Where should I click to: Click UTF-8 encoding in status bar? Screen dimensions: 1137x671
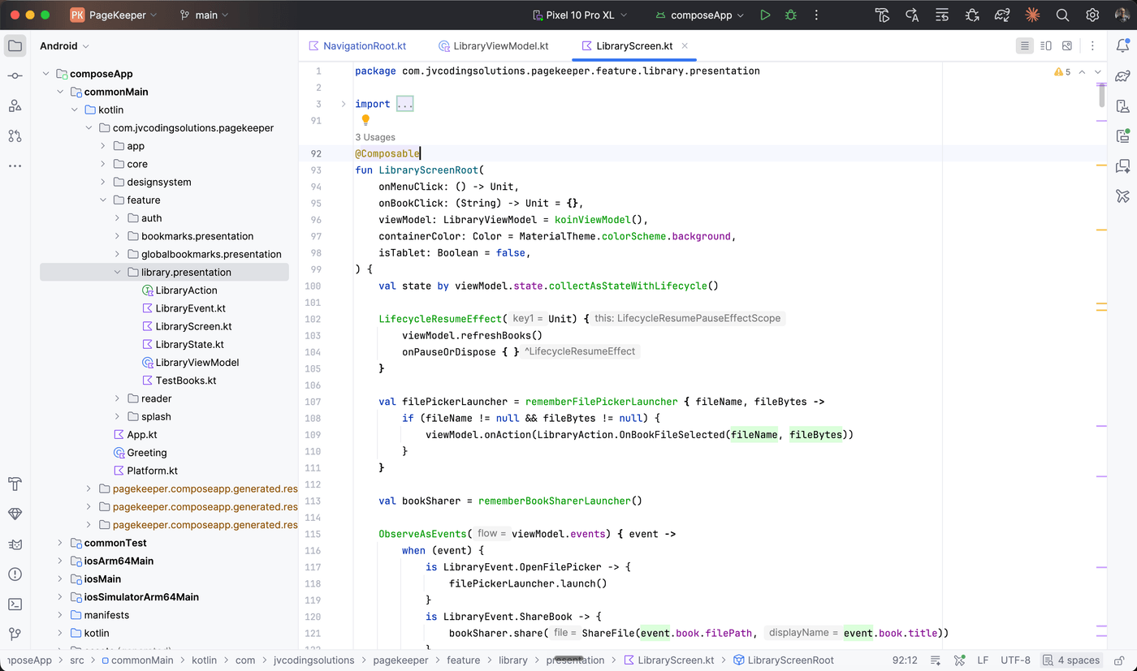point(1015,660)
